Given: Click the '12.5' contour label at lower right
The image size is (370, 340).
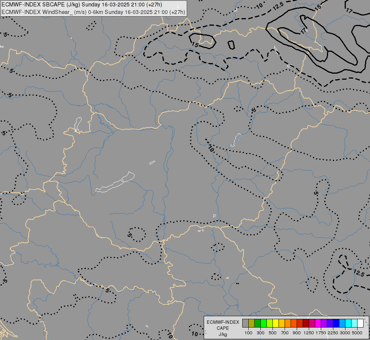Looking at the screenshot, I should click(x=359, y=273).
